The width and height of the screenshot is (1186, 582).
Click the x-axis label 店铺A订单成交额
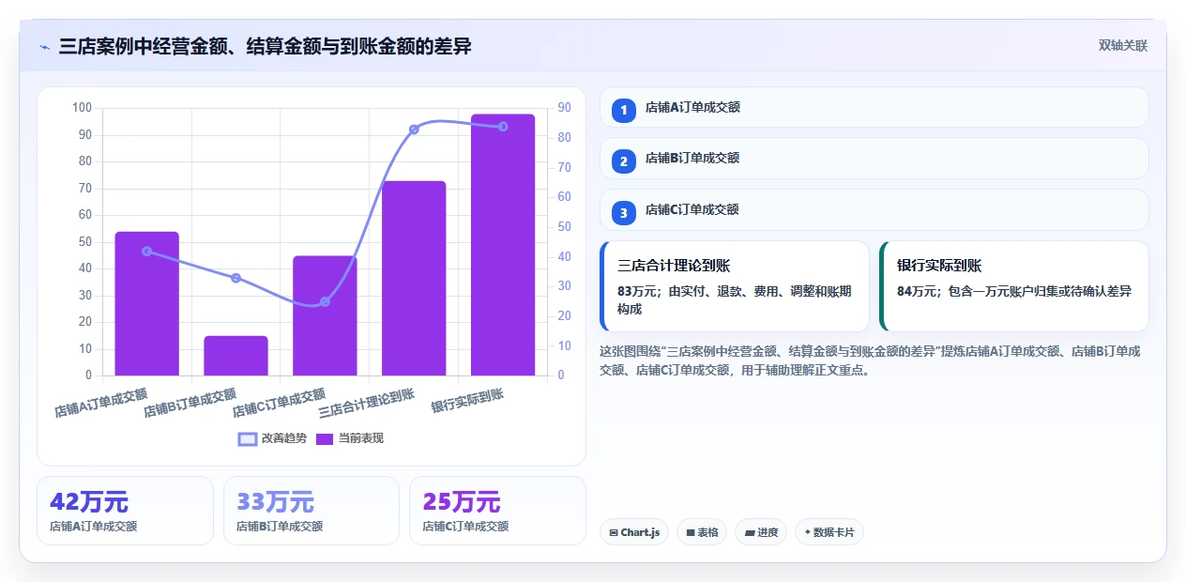(101, 402)
